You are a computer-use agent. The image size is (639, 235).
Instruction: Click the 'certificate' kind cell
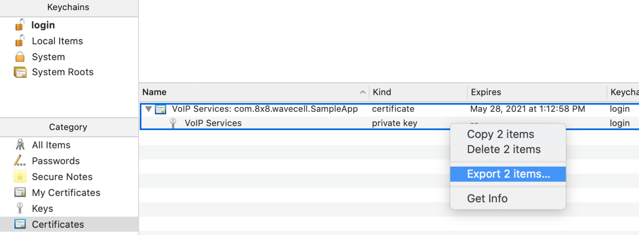click(393, 109)
